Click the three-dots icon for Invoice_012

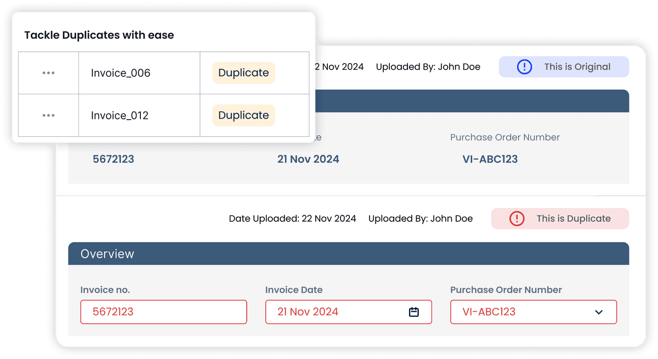(48, 115)
